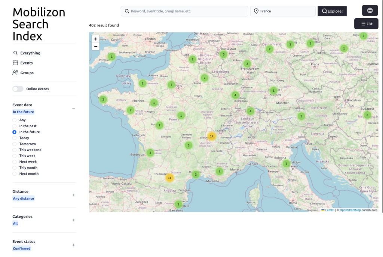Click the yellow 11 cluster near Toulouse
Viewport: 383px width, 257px height.
[x=169, y=178]
